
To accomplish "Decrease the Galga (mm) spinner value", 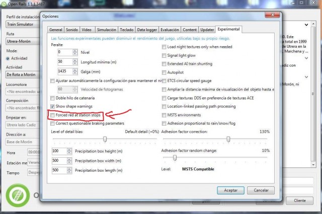I will pyautogui.click(x=75, y=73).
